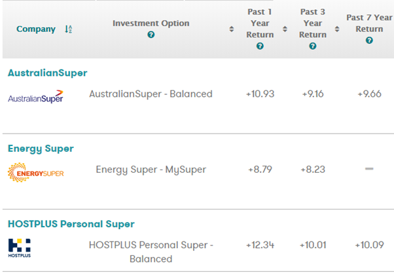The height and width of the screenshot is (273, 394).
Task: Open the Energy Super company heading link
Action: [41, 149]
